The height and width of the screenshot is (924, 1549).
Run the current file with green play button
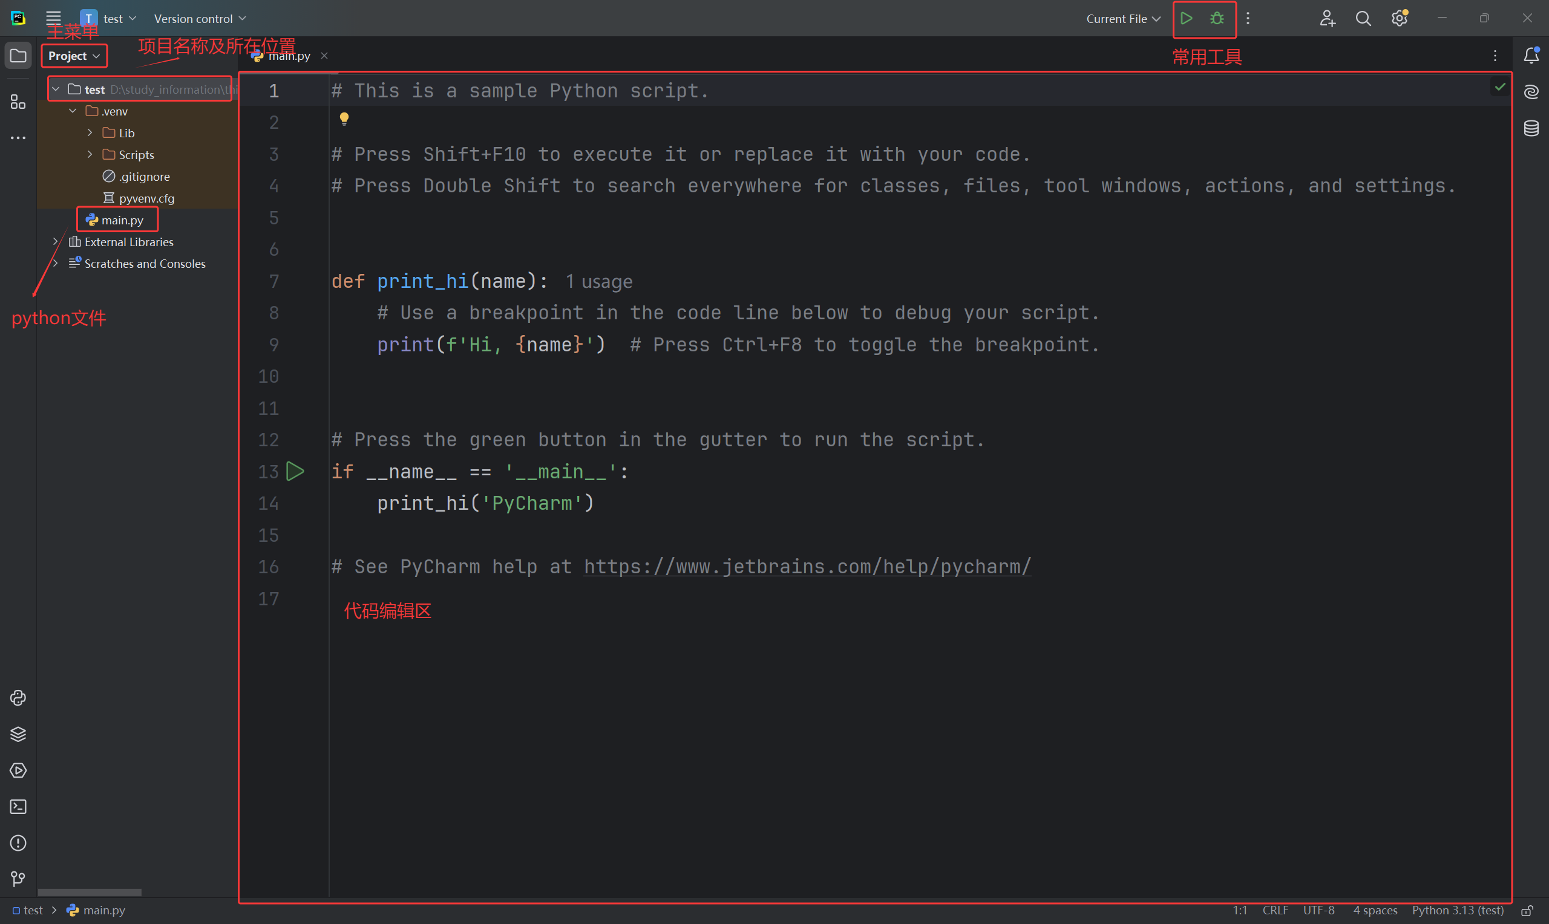click(1186, 19)
